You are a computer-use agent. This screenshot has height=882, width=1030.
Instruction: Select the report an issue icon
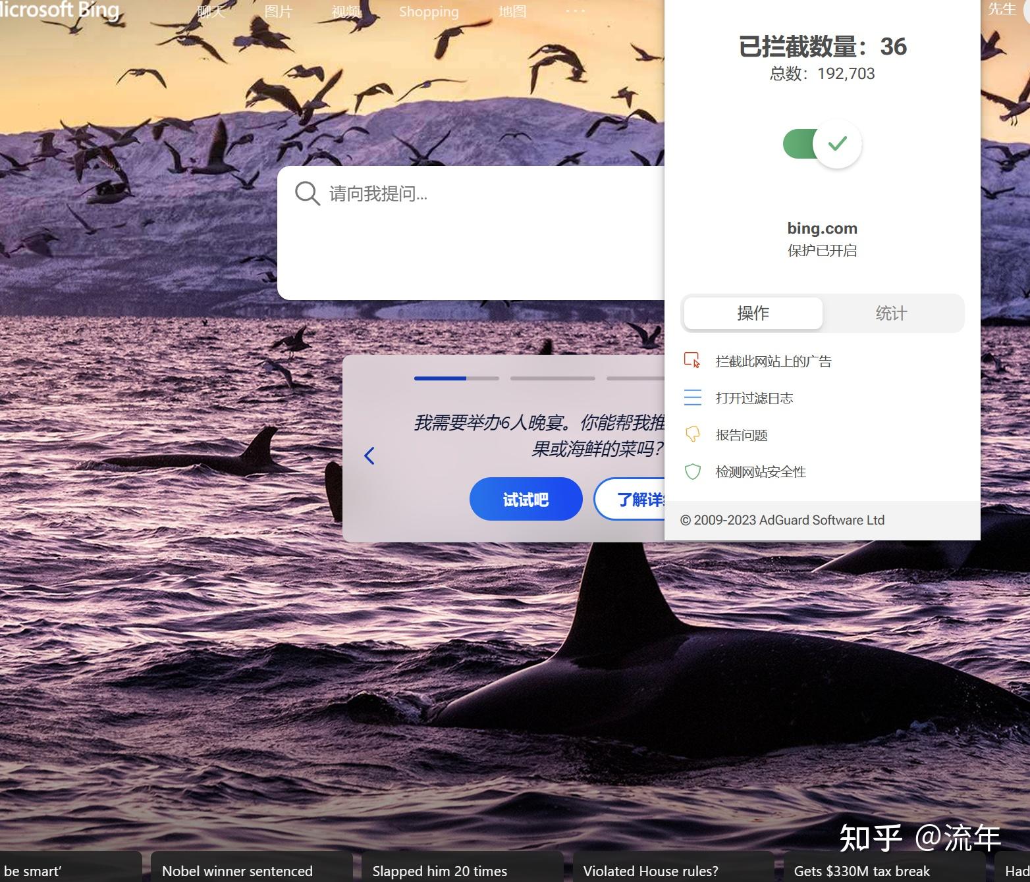(692, 434)
